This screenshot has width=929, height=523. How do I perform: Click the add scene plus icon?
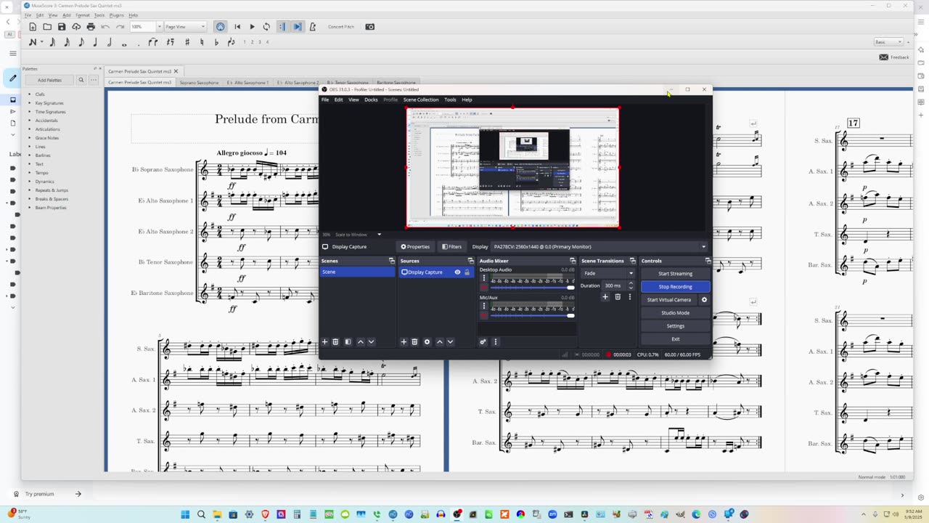324,341
